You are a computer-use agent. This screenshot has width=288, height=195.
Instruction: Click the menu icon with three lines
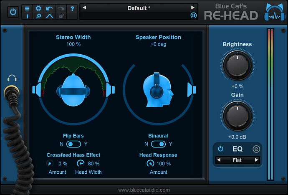tap(27, 8)
